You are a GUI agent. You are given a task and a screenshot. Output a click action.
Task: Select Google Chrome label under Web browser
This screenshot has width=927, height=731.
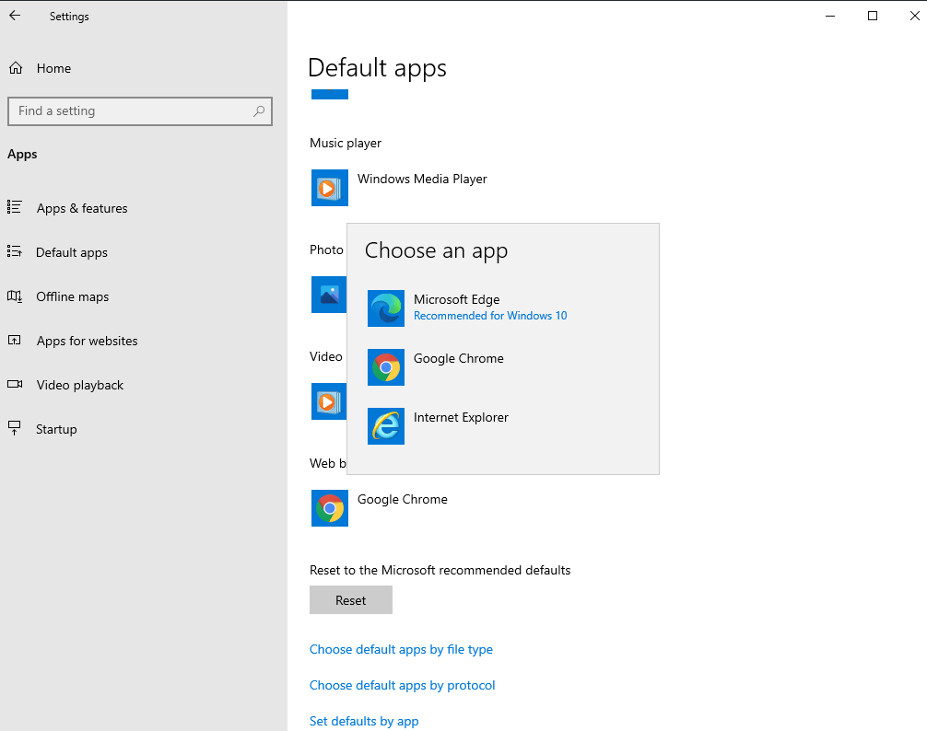coord(403,500)
